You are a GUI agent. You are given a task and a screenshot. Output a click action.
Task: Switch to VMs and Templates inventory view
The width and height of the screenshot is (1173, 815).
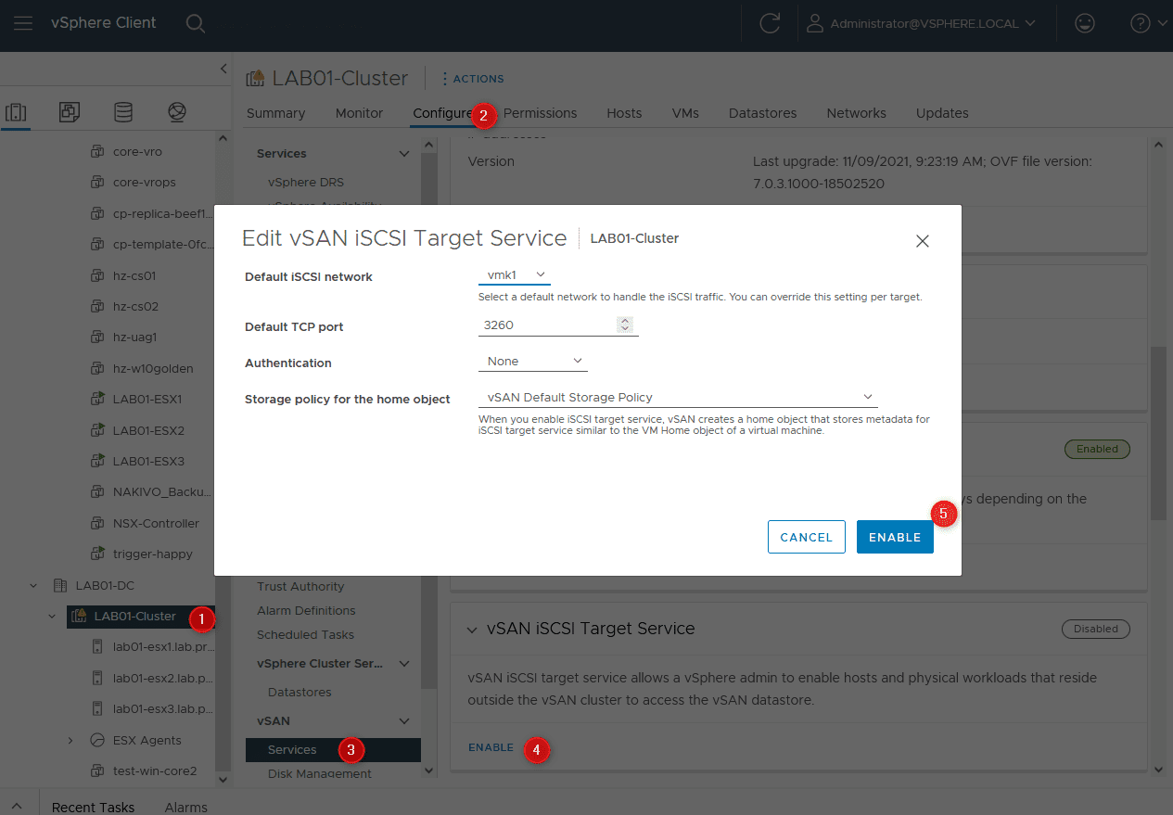70,112
